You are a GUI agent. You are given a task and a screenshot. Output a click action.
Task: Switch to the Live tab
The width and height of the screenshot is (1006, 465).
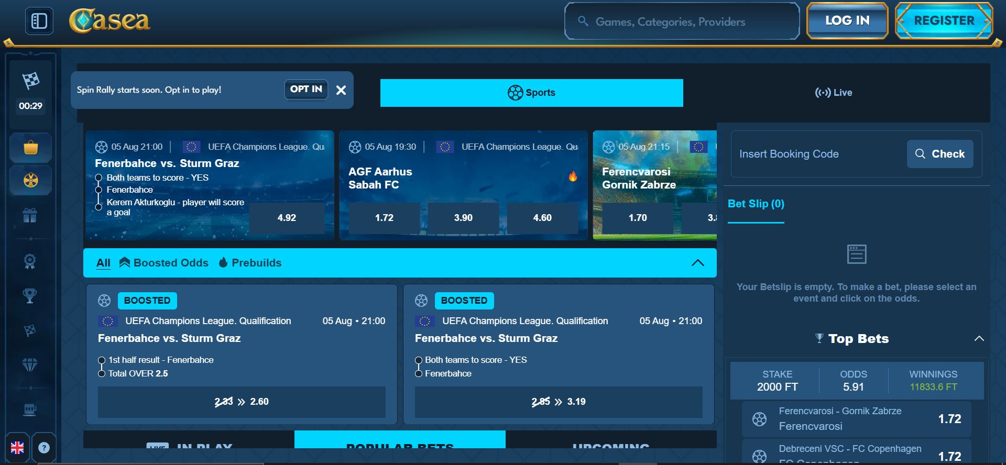(x=834, y=93)
